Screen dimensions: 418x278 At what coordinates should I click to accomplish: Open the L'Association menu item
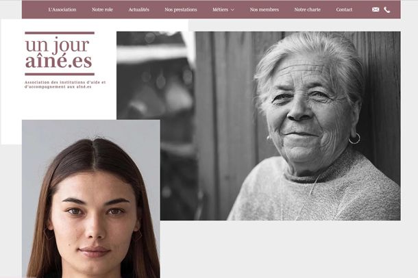(62, 10)
